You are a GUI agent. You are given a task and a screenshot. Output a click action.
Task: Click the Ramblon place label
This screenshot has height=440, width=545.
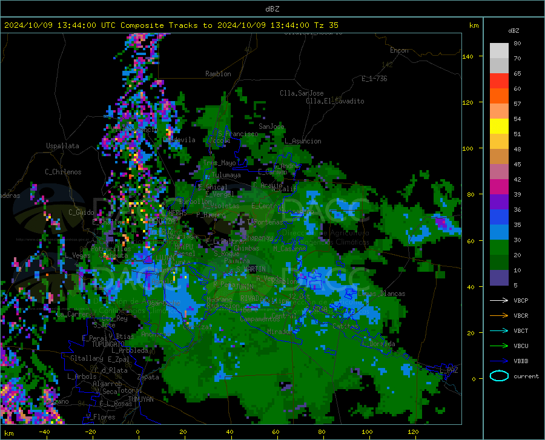point(218,74)
